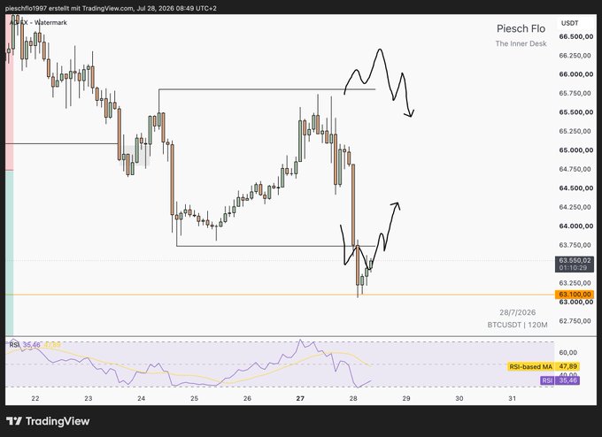Click the 64.750,00 price axis label
This screenshot has height=437, width=602.
[575, 169]
